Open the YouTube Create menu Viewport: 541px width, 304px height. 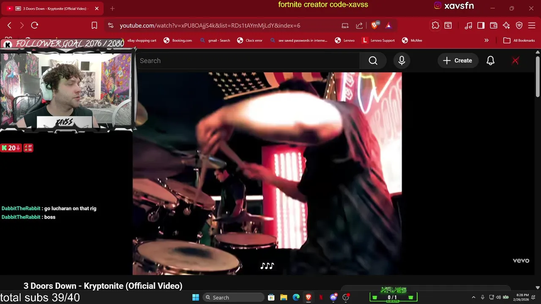pyautogui.click(x=457, y=61)
